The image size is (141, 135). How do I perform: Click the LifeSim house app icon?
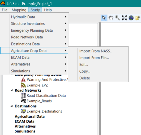[3, 3]
